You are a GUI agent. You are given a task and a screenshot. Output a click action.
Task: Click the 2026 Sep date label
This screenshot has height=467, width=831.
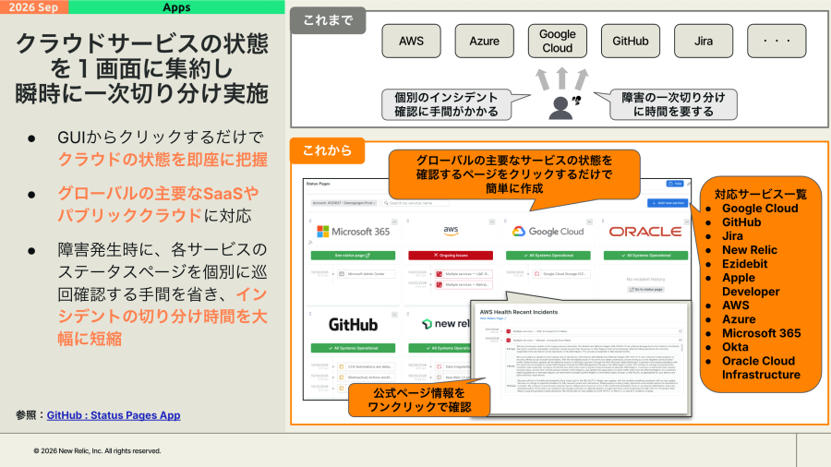(x=34, y=6)
